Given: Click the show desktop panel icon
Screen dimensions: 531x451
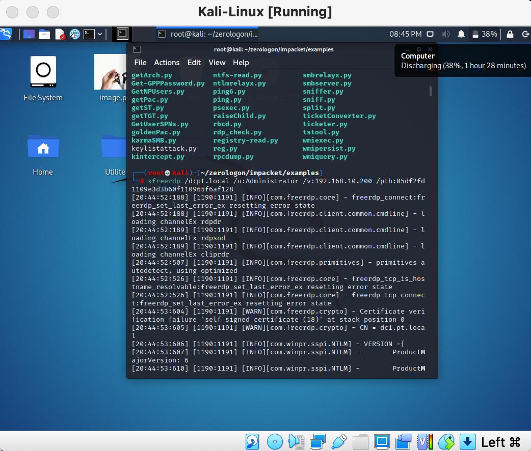Looking at the screenshot, I should point(29,34).
